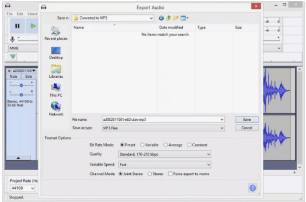Screen dimensions: 306x202
Task: Click the Cancel button
Action: click(x=247, y=128)
